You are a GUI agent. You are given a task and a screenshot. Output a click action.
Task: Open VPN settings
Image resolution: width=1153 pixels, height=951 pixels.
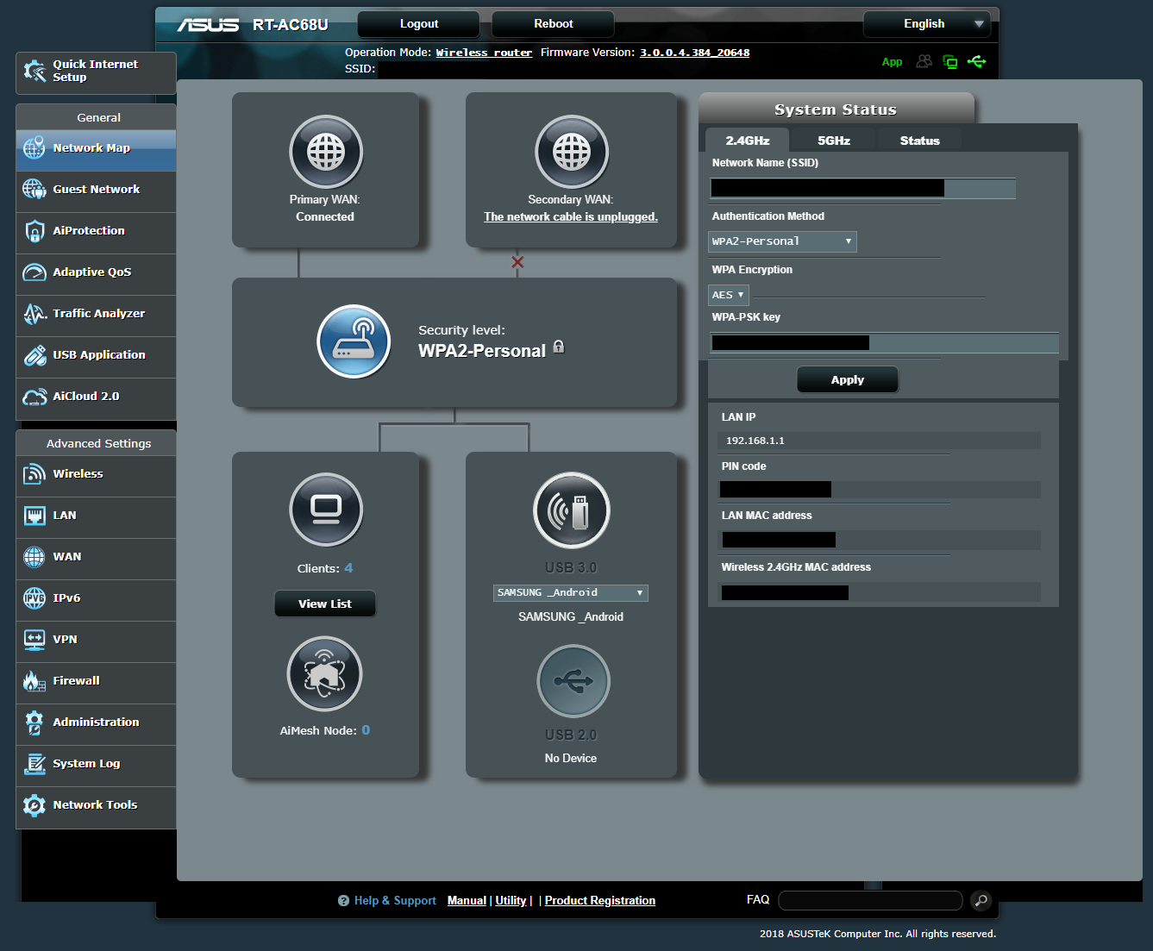click(96, 640)
